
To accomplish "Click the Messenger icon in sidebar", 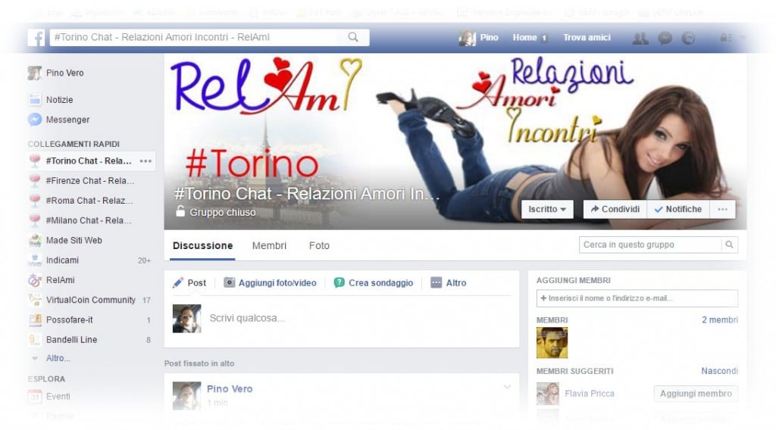I will coord(35,120).
